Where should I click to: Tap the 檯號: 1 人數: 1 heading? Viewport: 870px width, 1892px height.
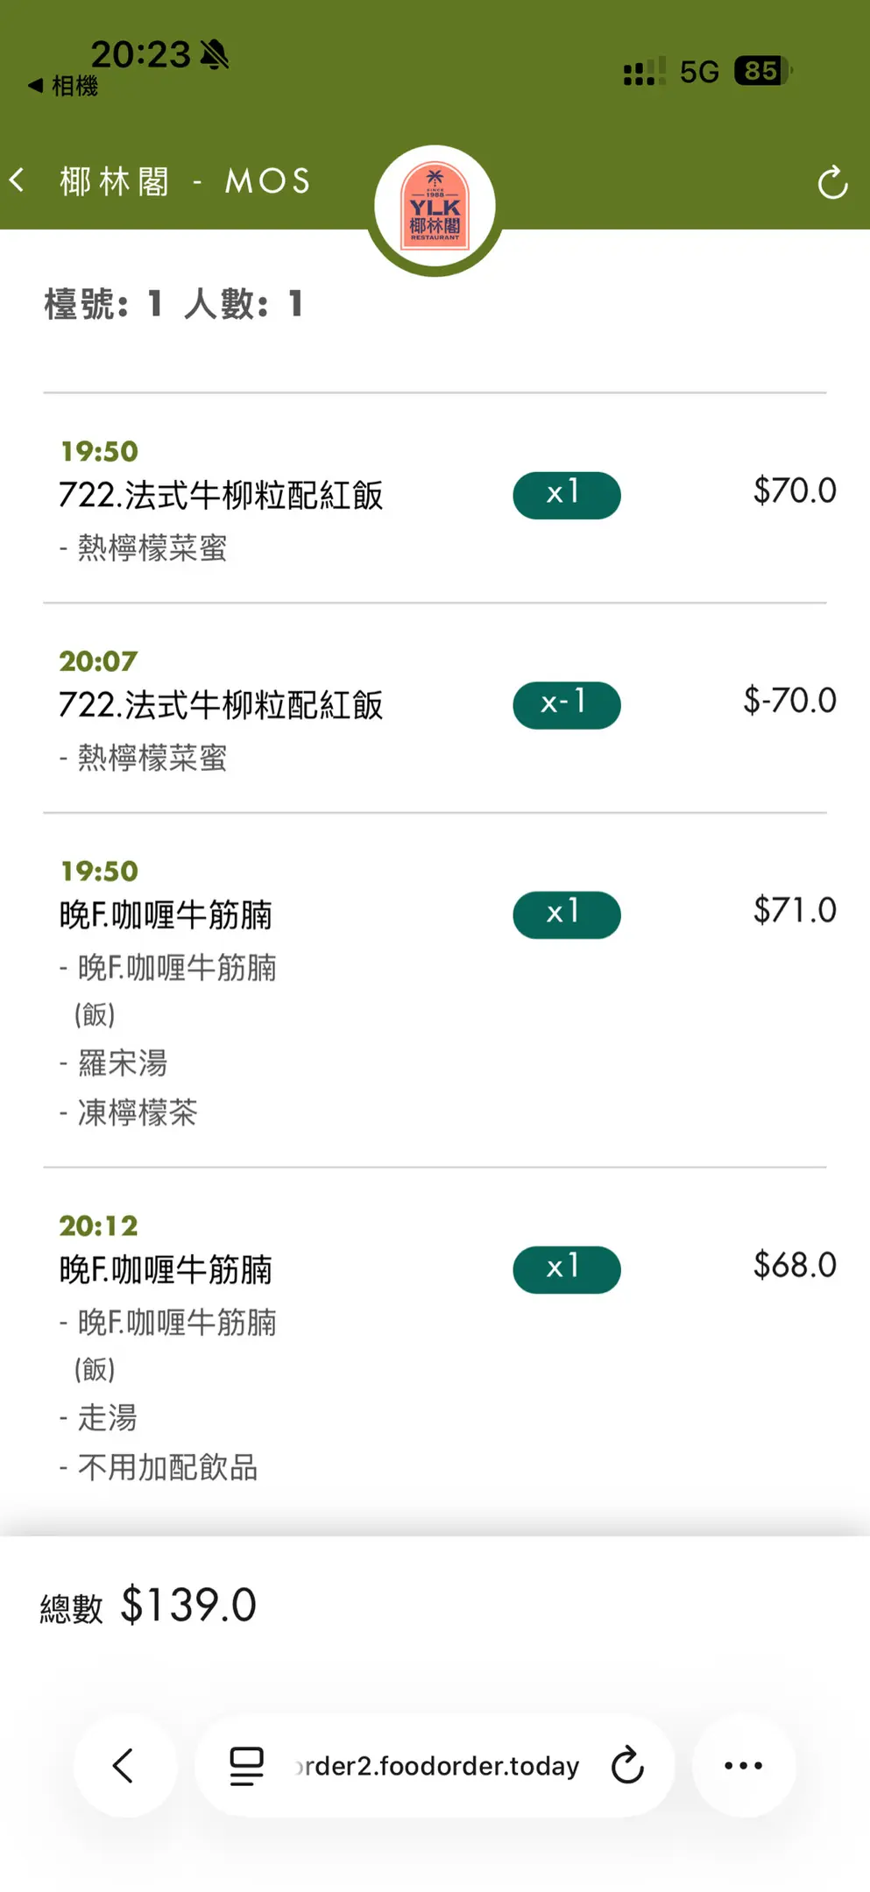coord(173,304)
